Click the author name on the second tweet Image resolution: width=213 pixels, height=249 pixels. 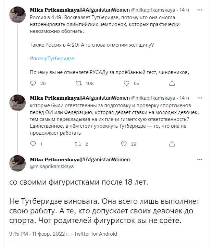pyautogui.click(x=79, y=98)
